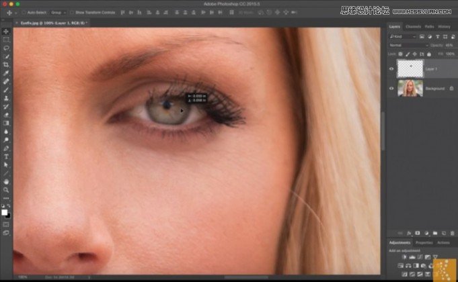Toggle Quick Mask mode icon
Screen dimensions: 458x282
click(6, 224)
